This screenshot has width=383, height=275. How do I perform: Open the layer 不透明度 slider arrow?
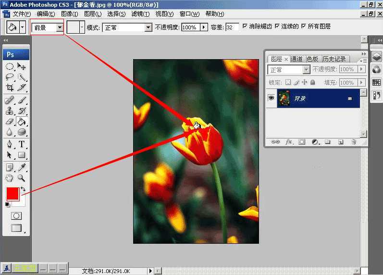(x=362, y=69)
